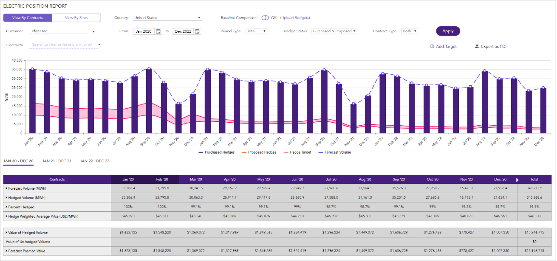This screenshot has width=557, height=261.
Task: Switch to the JAN 21 - DEC 21 tab
Action: 57,161
